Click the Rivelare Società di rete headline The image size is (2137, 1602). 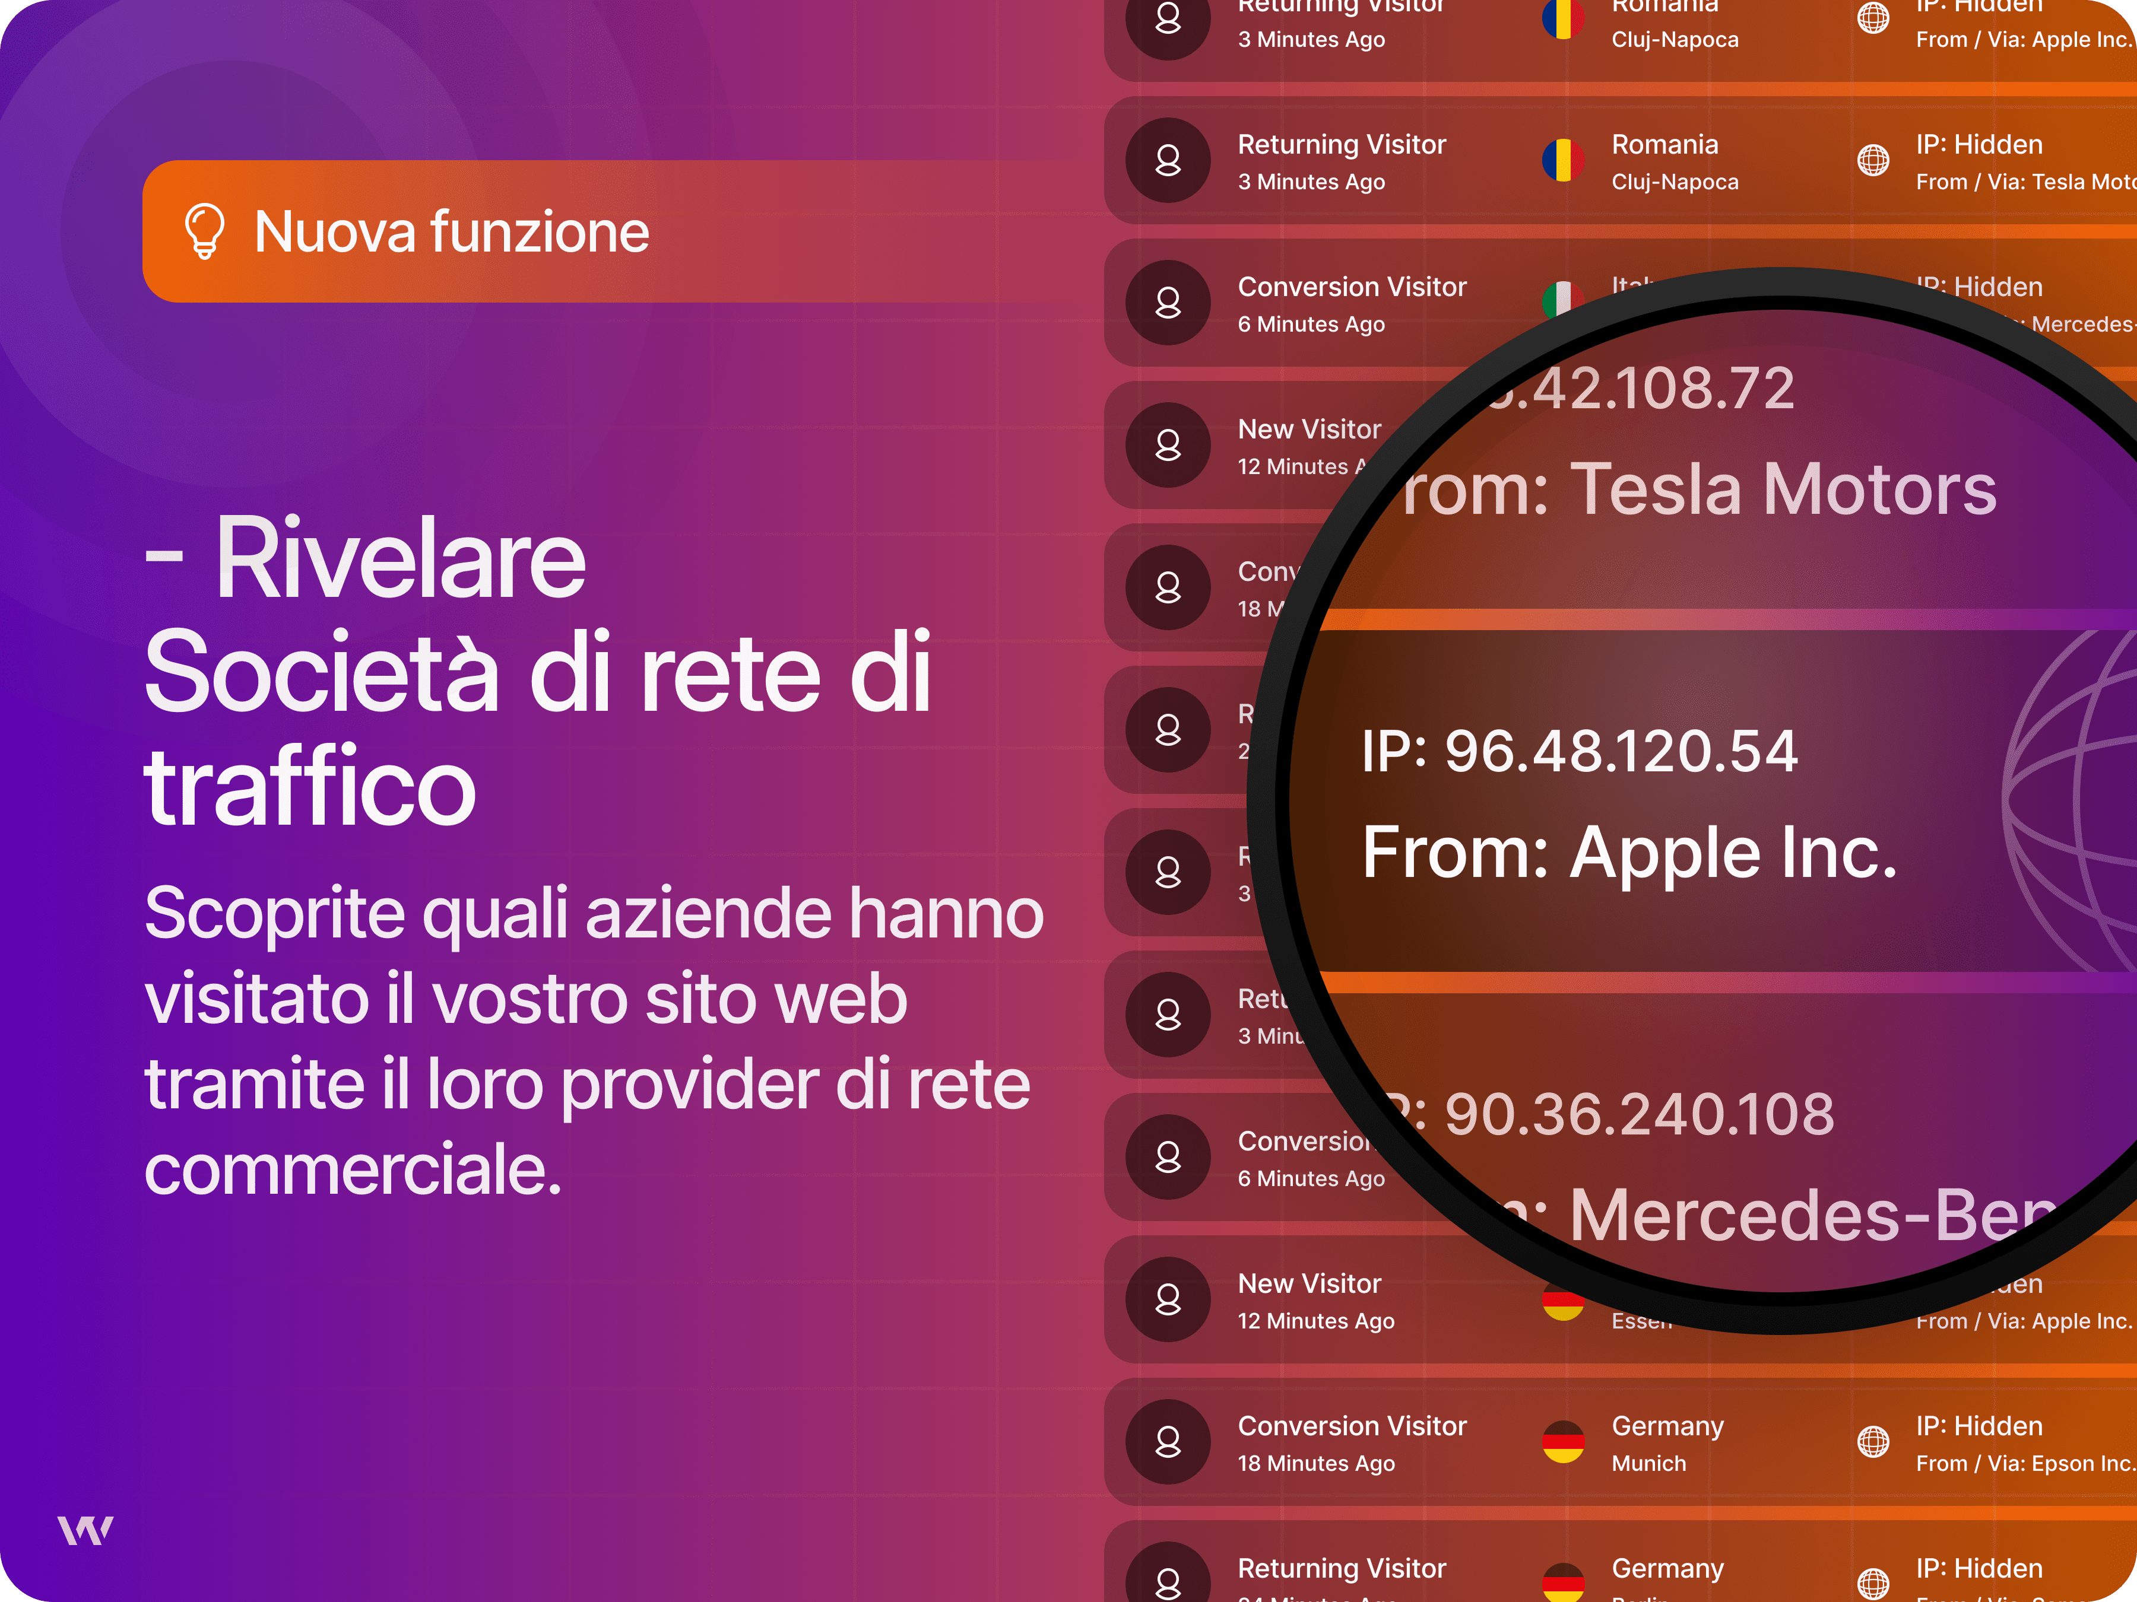537,671
